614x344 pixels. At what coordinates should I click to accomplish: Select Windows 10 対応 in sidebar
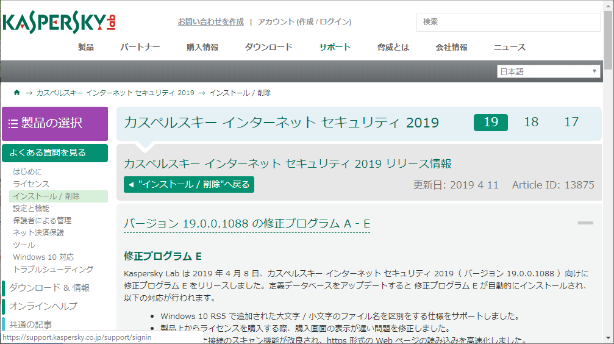click(43, 257)
